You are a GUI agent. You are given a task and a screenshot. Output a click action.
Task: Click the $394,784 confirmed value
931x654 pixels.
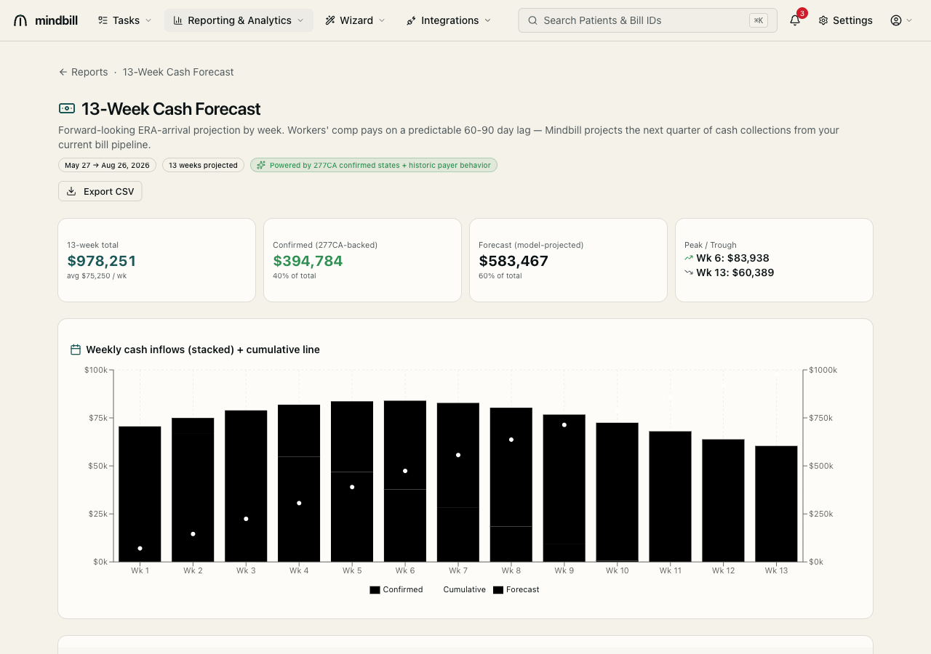tap(308, 261)
